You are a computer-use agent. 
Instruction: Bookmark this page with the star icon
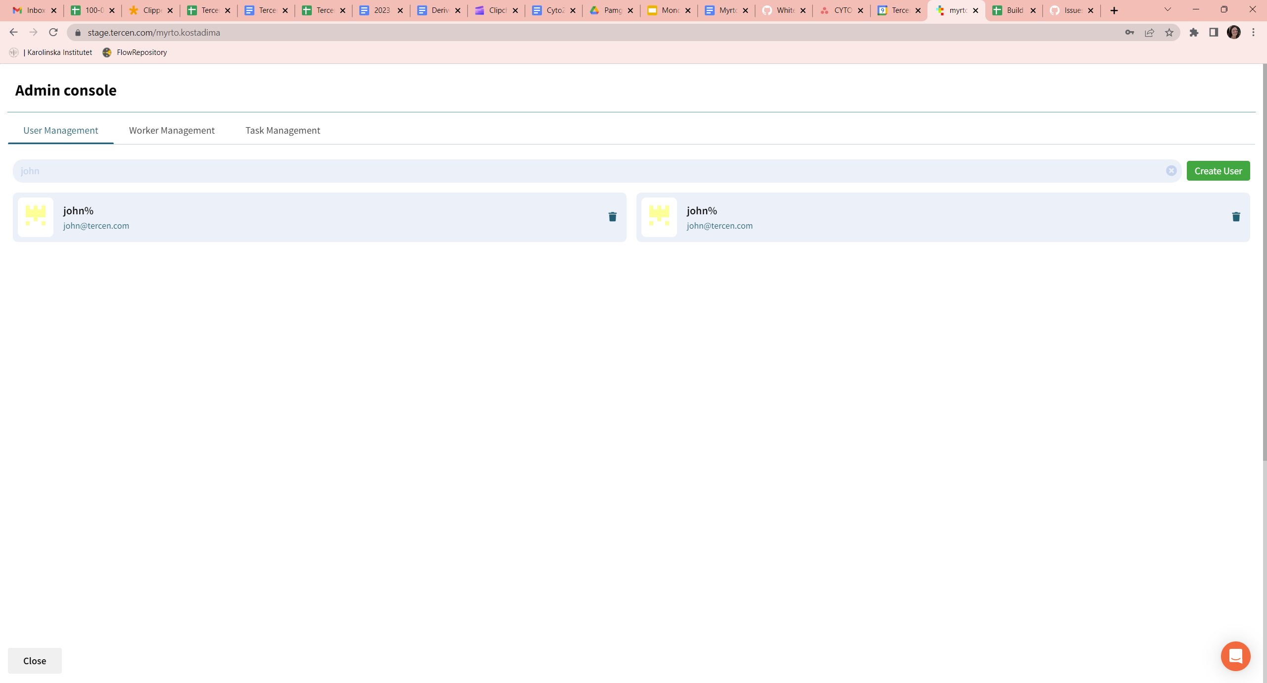coord(1170,32)
